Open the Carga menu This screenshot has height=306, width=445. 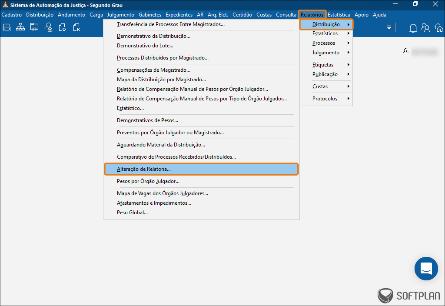pyautogui.click(x=96, y=15)
